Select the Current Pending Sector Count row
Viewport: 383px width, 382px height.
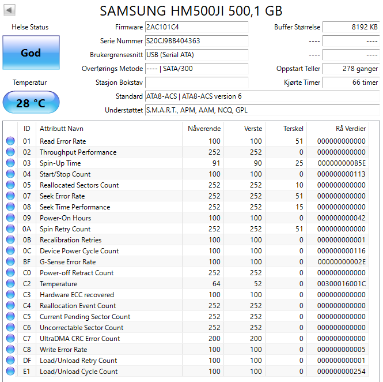point(85,317)
